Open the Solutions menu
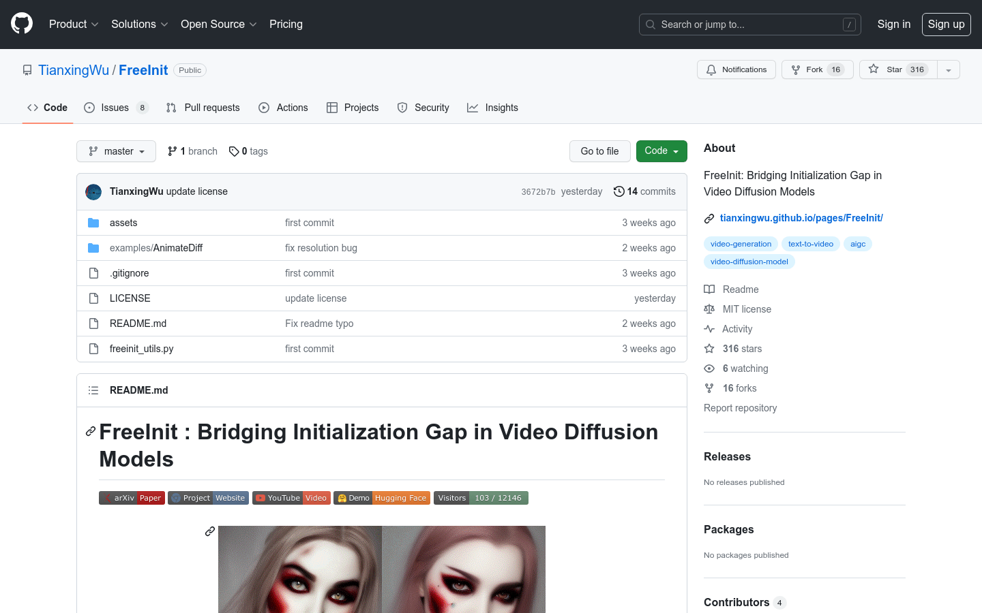 click(140, 24)
